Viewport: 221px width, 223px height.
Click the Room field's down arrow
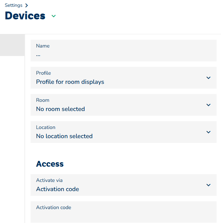[x=208, y=105]
